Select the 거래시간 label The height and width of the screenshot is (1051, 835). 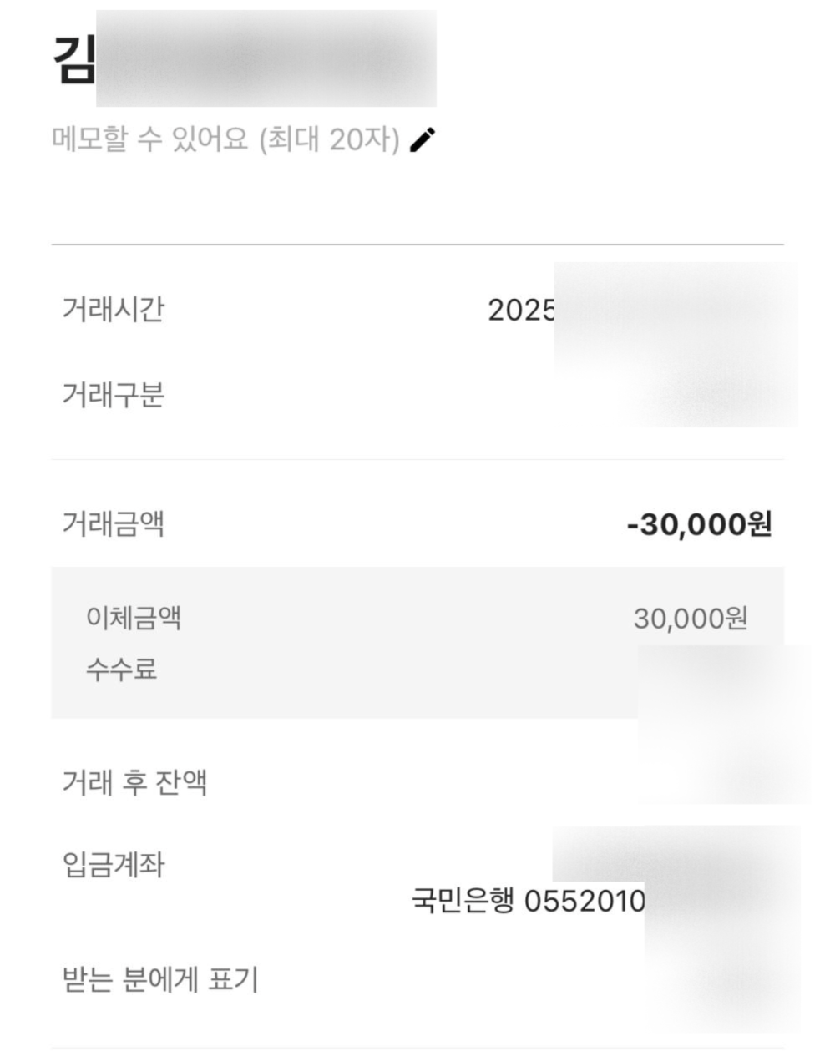coord(113,309)
